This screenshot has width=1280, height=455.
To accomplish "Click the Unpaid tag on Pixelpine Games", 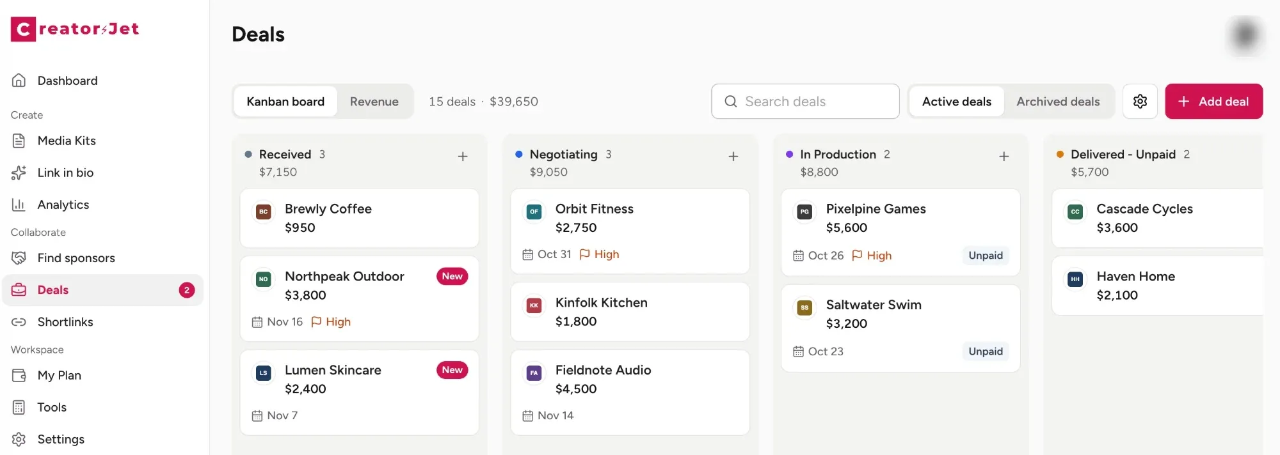I will pyautogui.click(x=985, y=256).
